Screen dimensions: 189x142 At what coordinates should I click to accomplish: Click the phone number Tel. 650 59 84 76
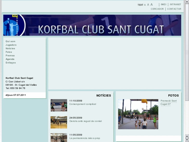pos(15,88)
